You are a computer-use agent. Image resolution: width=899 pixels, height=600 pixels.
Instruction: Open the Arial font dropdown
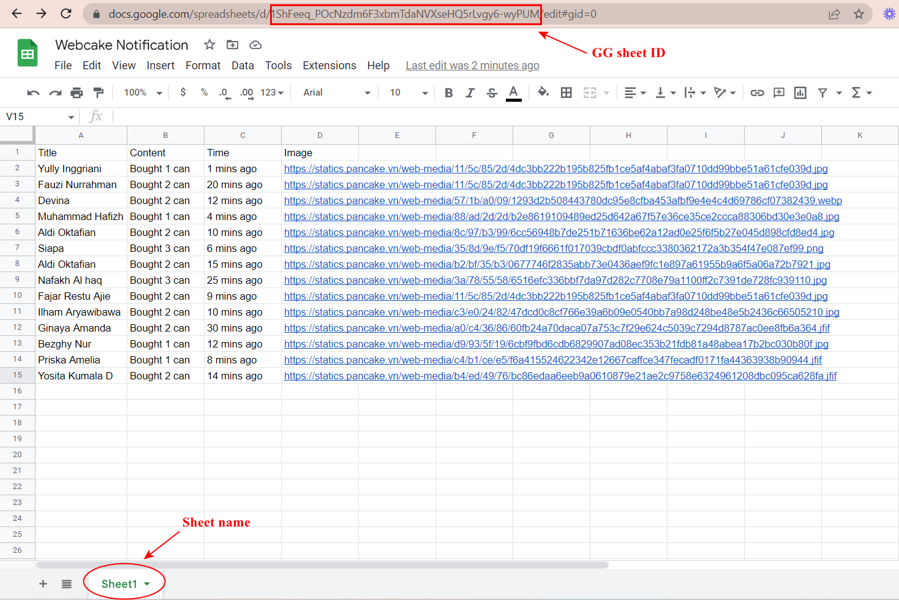337,93
